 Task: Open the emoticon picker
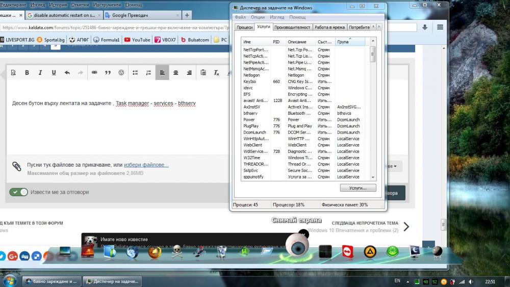[x=121, y=72]
